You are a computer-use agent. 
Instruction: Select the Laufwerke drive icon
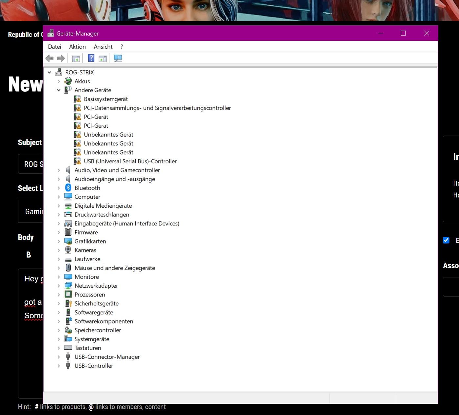68,259
